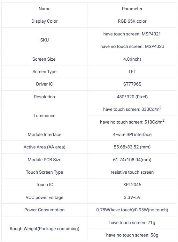The image size is (178, 242).
Task: Click the MSP4021 touch screen SKU
Action: click(132, 34)
